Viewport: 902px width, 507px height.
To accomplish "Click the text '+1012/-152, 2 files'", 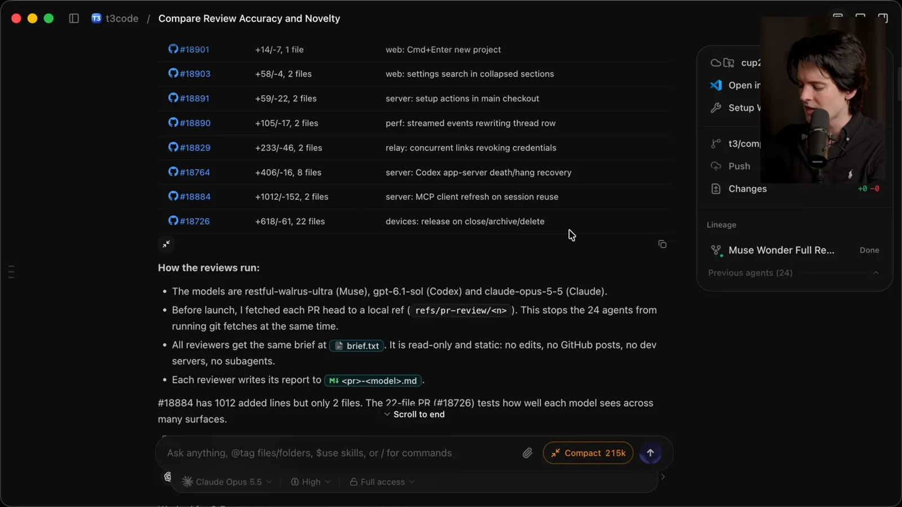I will pyautogui.click(x=291, y=197).
